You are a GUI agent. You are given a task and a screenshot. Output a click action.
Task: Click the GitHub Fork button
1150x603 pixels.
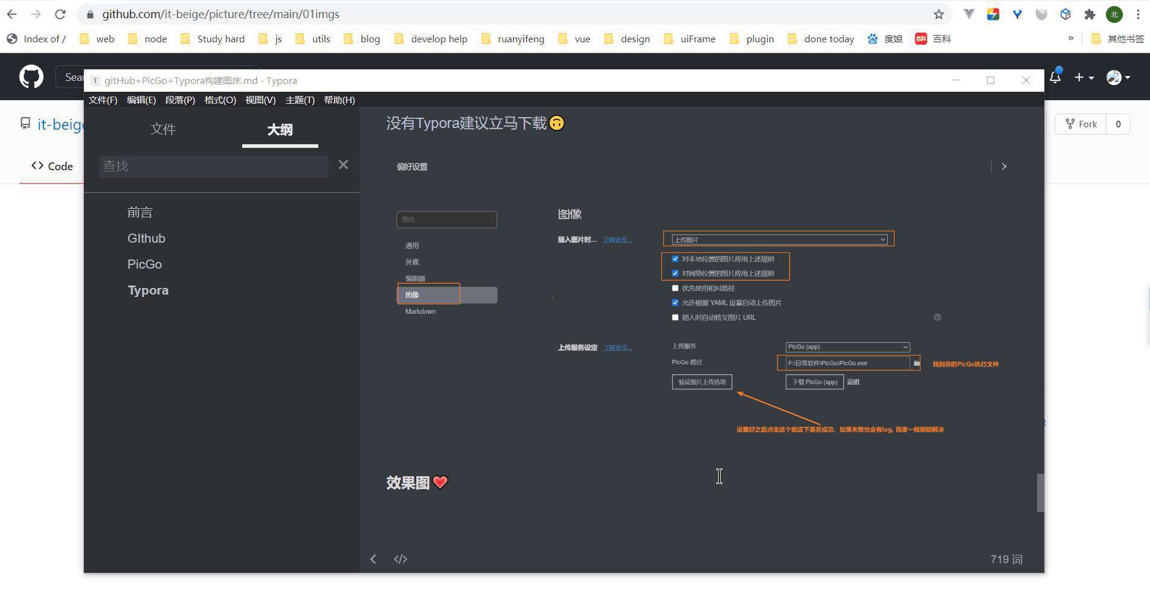pos(1081,124)
